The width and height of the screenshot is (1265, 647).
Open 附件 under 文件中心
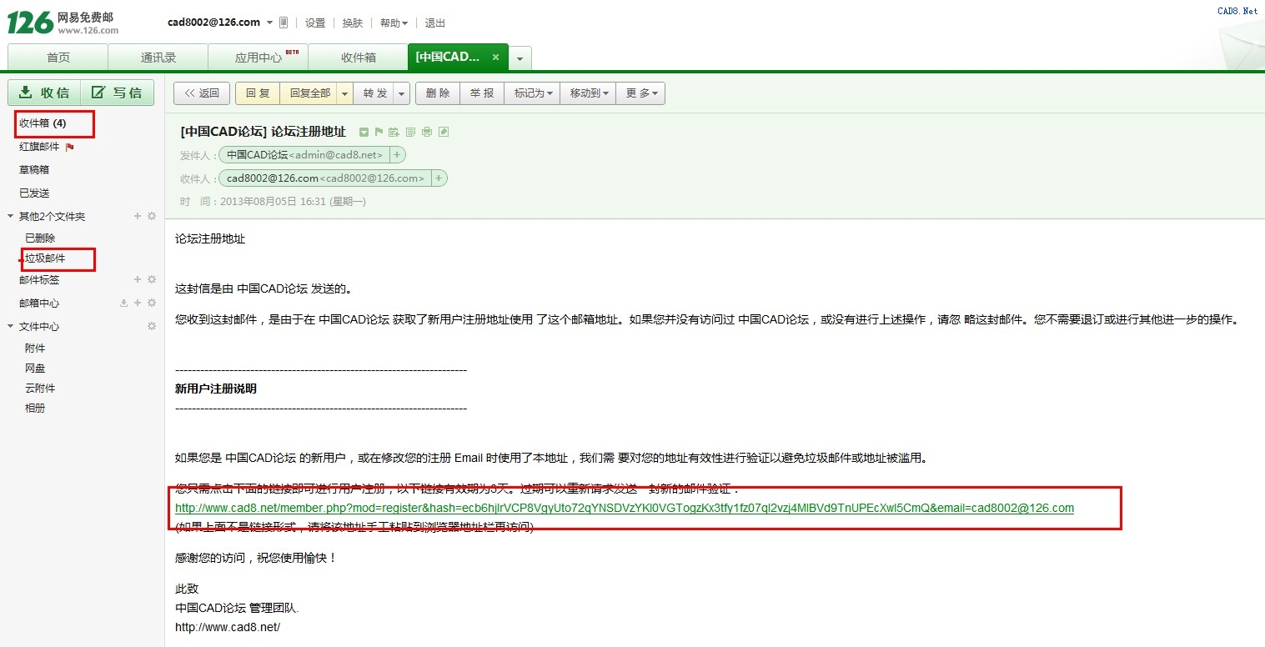35,348
